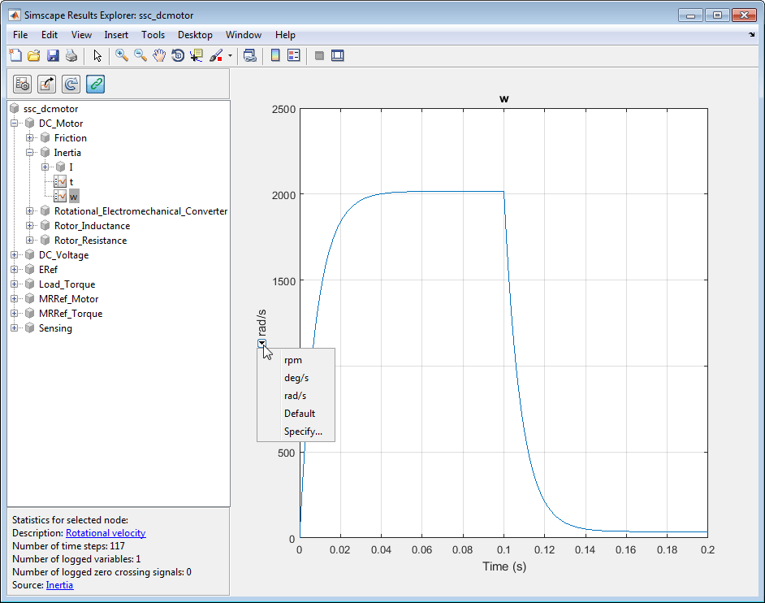Open the Tools menu

[x=153, y=35]
